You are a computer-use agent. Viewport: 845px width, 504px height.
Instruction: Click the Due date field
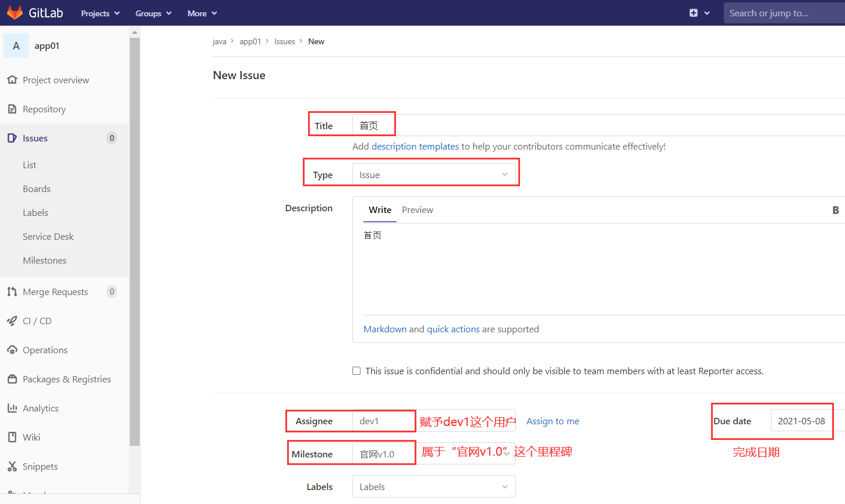tap(808, 421)
